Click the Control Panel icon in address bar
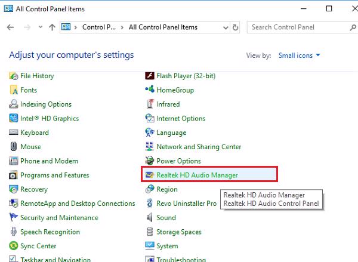The width and height of the screenshot is (358, 262). tap(66, 27)
